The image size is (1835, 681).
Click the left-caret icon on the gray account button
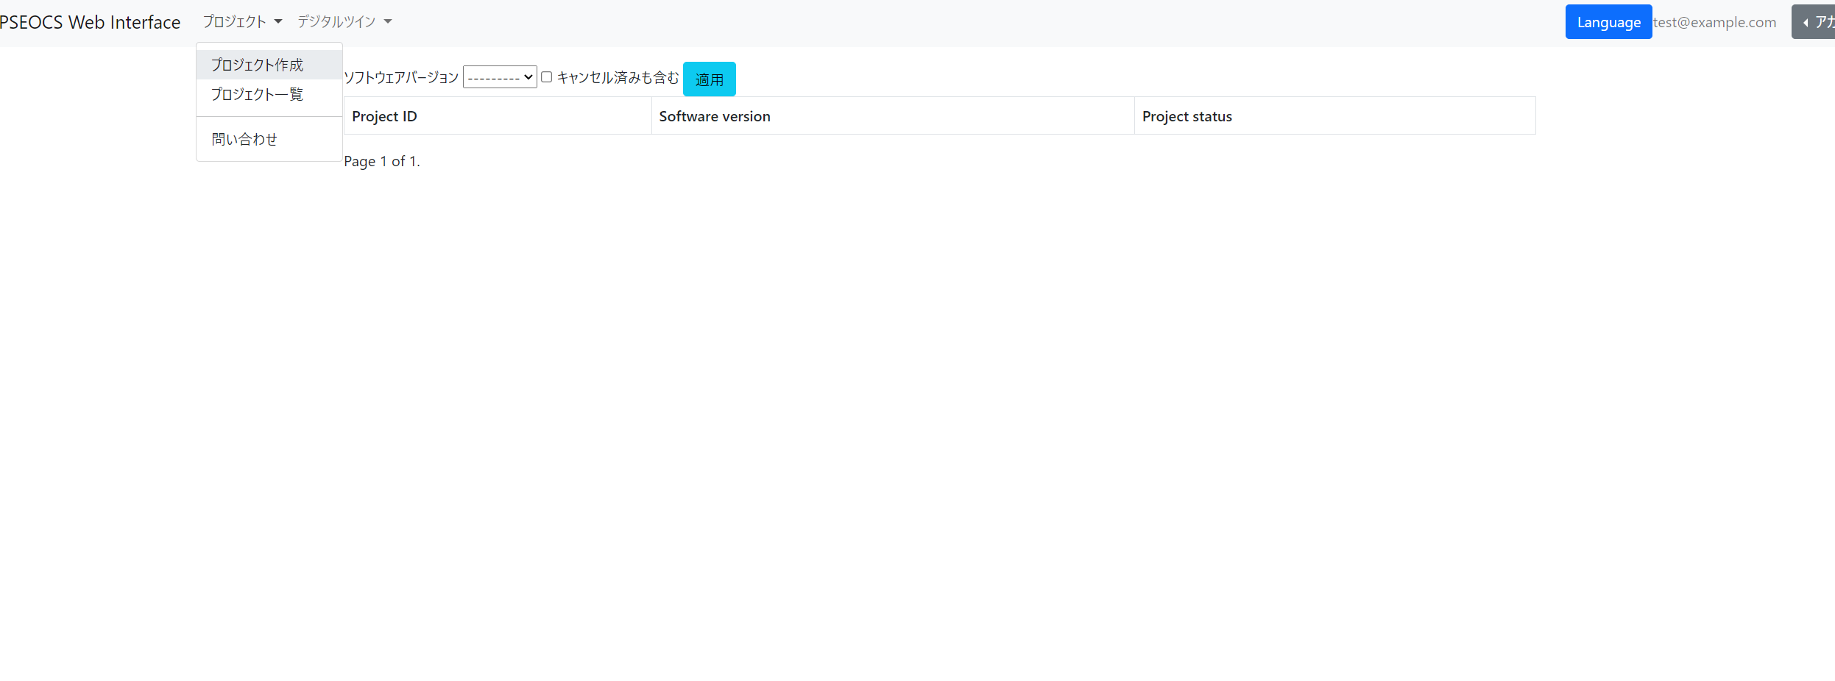(1806, 23)
